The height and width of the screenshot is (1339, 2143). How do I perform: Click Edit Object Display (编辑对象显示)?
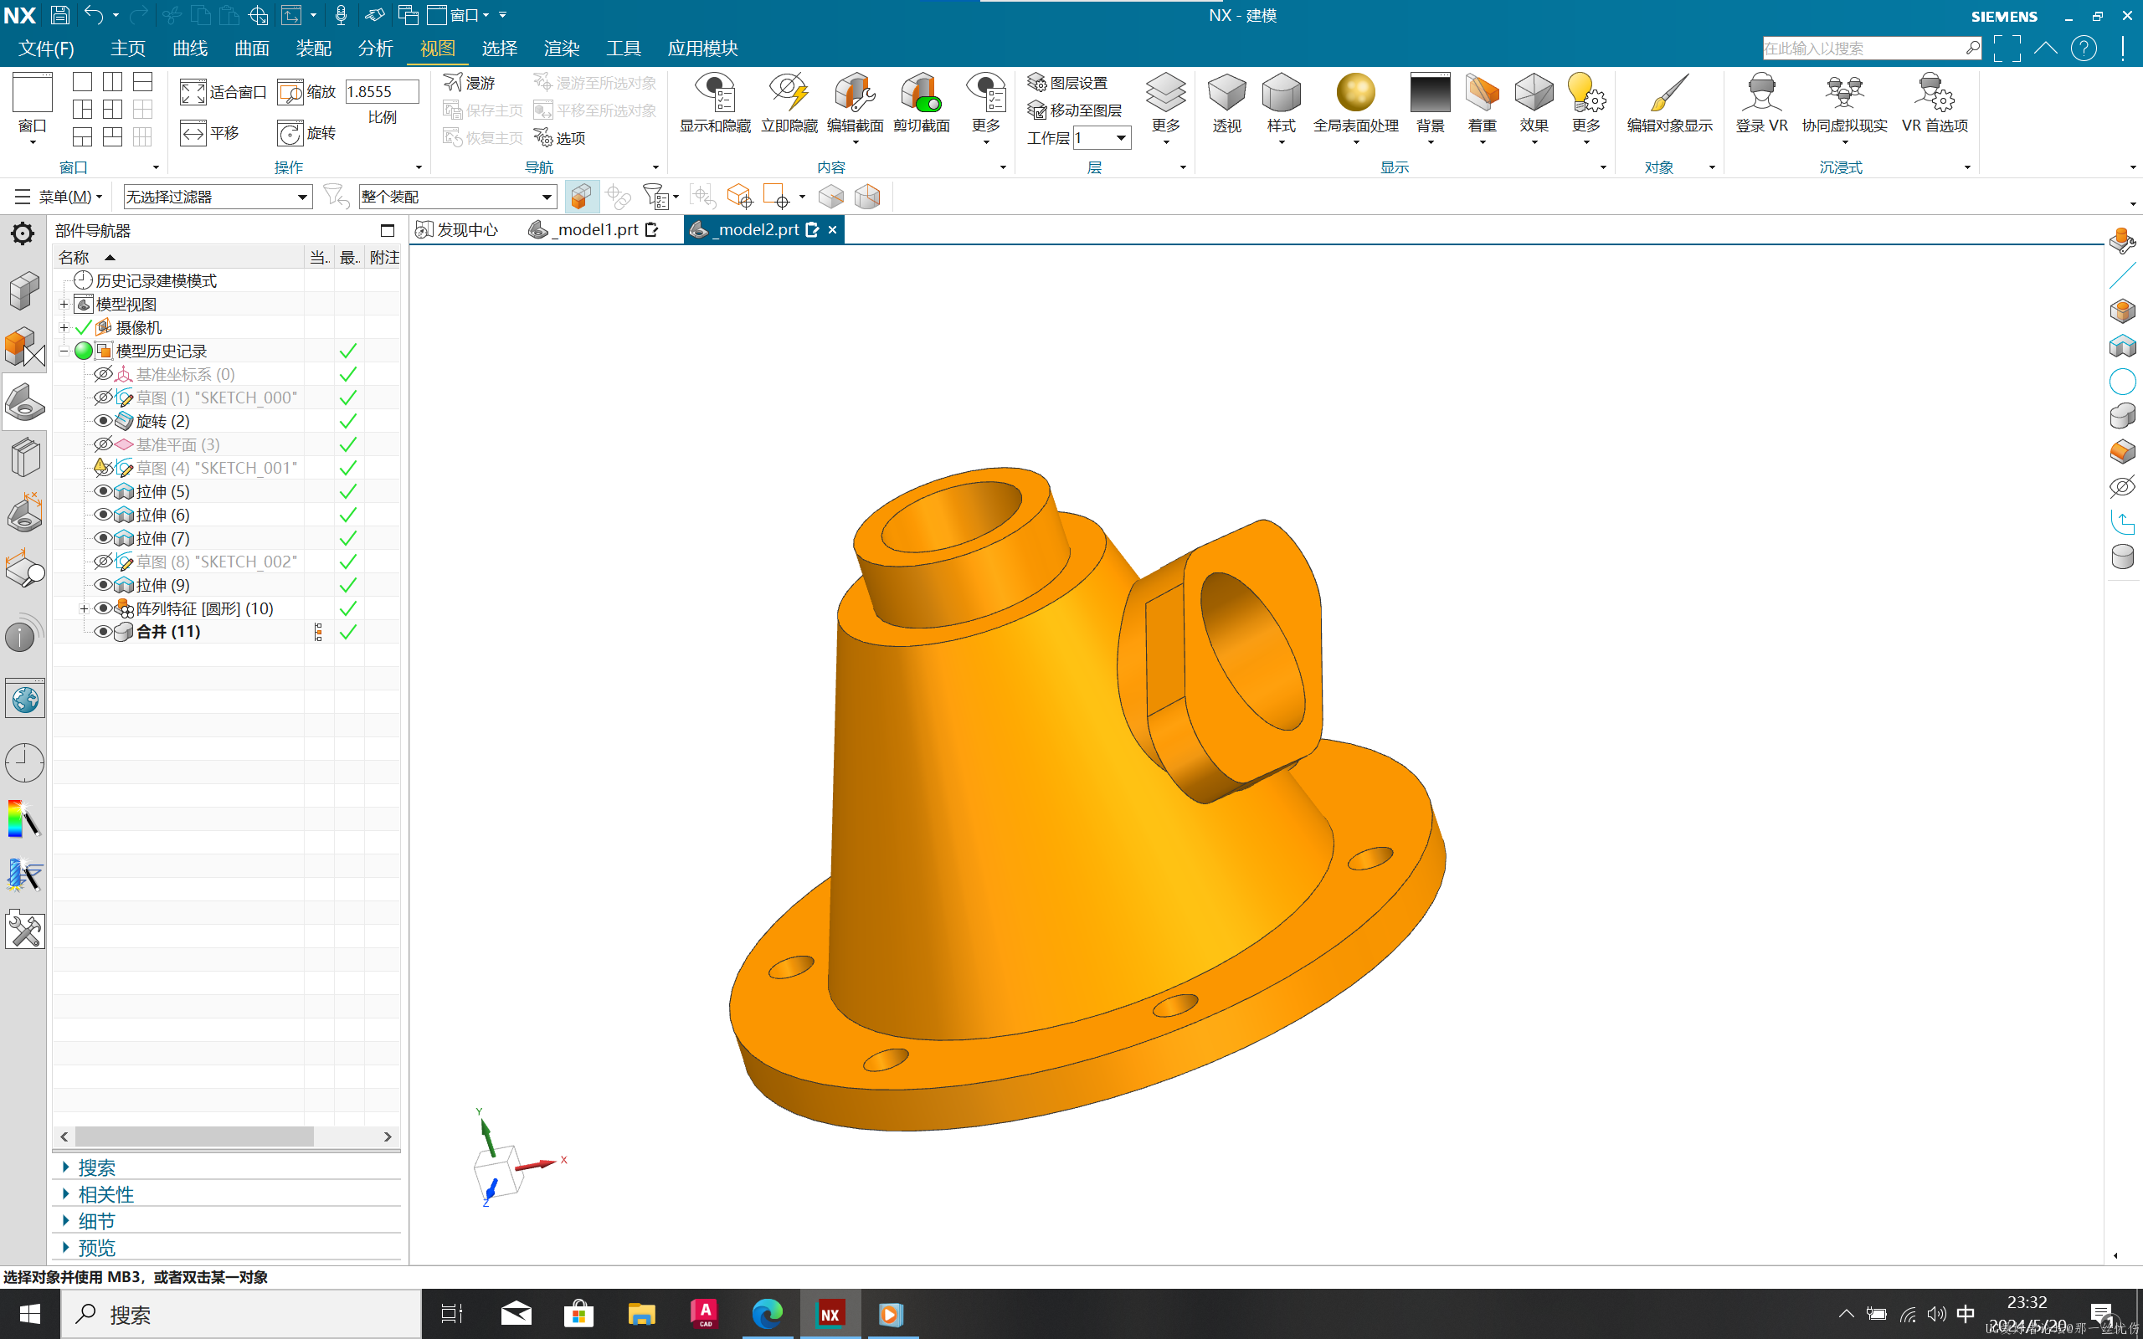(x=1669, y=103)
